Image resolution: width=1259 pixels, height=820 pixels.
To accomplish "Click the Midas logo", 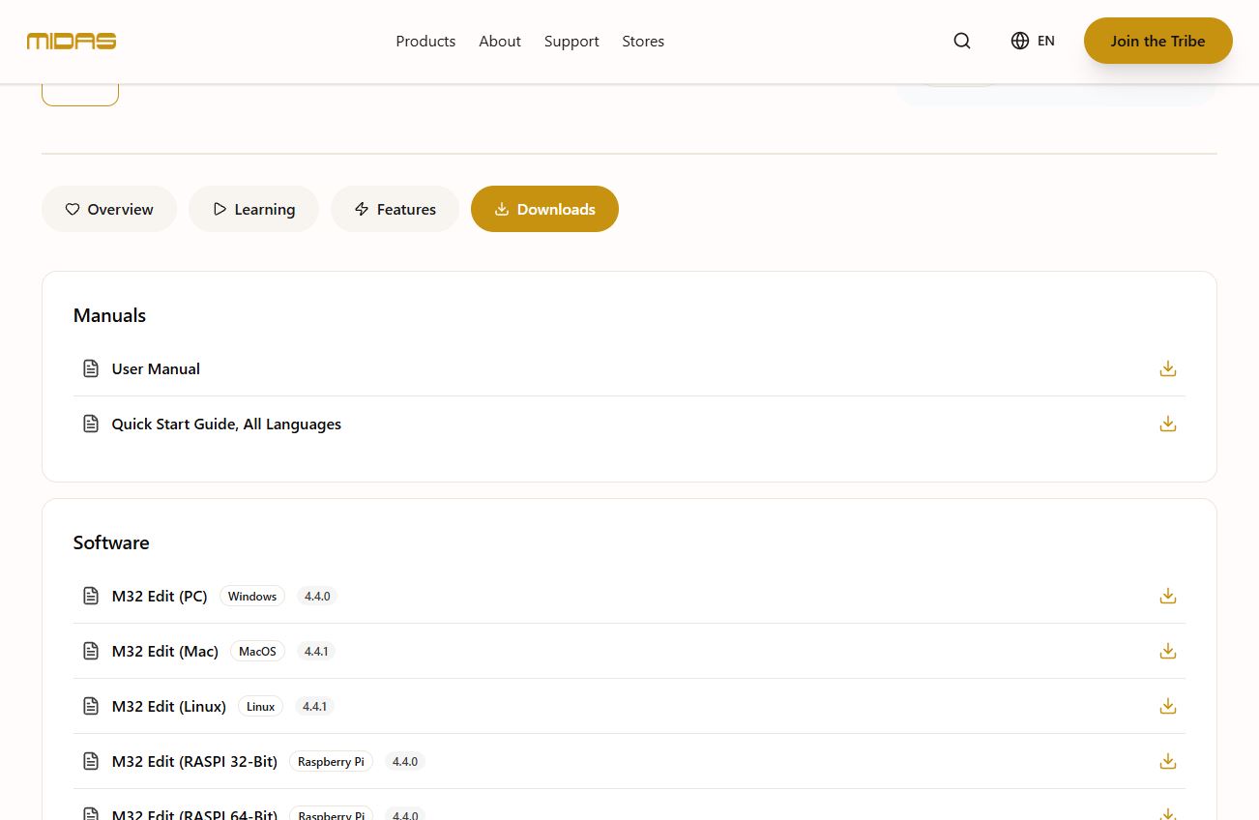I will pos(72,41).
